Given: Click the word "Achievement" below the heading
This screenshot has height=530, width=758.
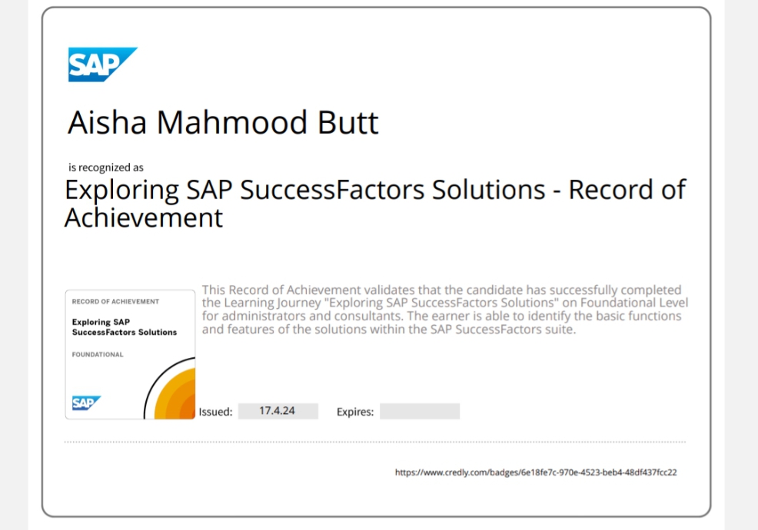Looking at the screenshot, I should tap(144, 218).
